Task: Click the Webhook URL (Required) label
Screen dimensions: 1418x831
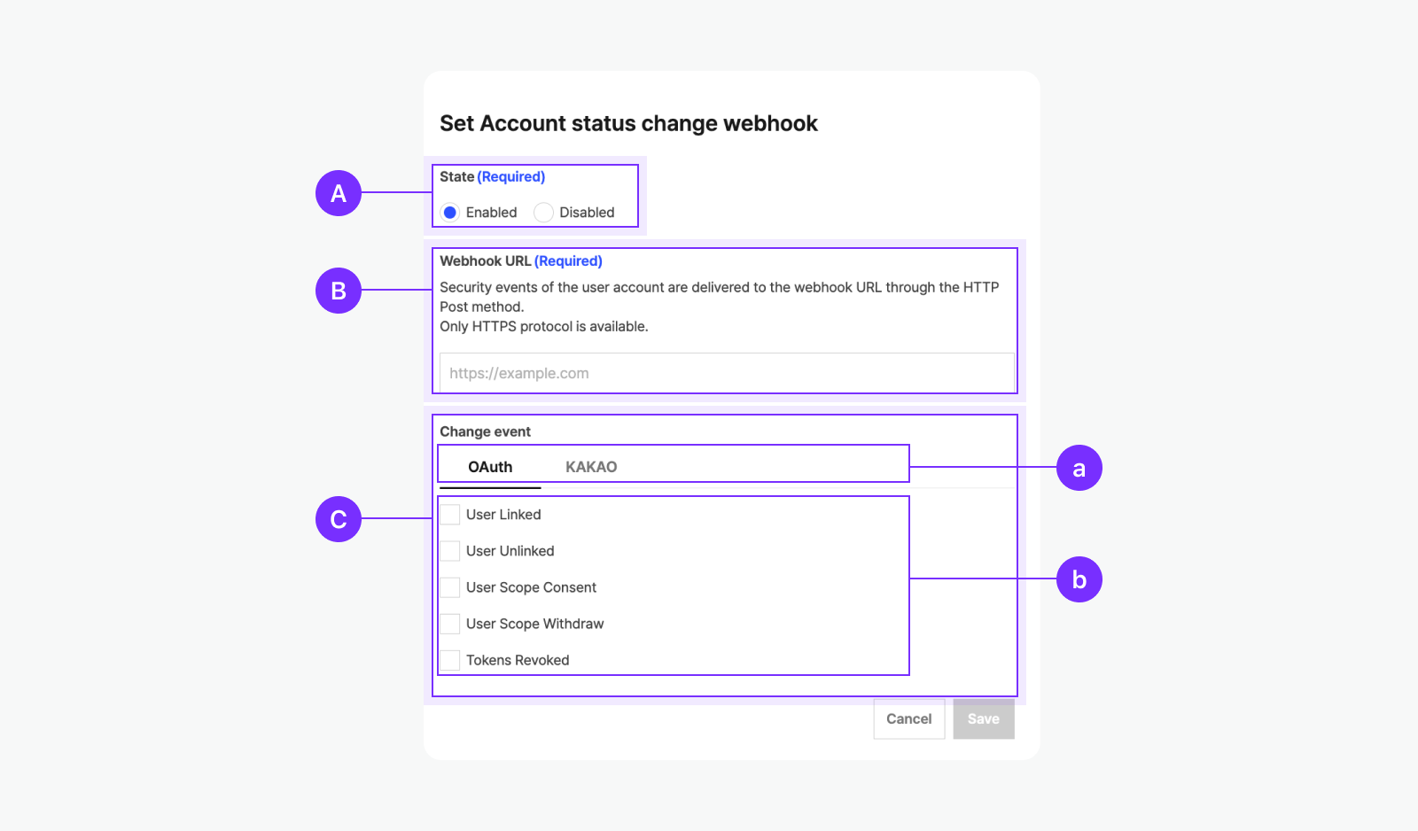Action: [521, 261]
